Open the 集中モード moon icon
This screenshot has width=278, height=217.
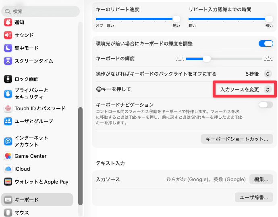pos(8,48)
